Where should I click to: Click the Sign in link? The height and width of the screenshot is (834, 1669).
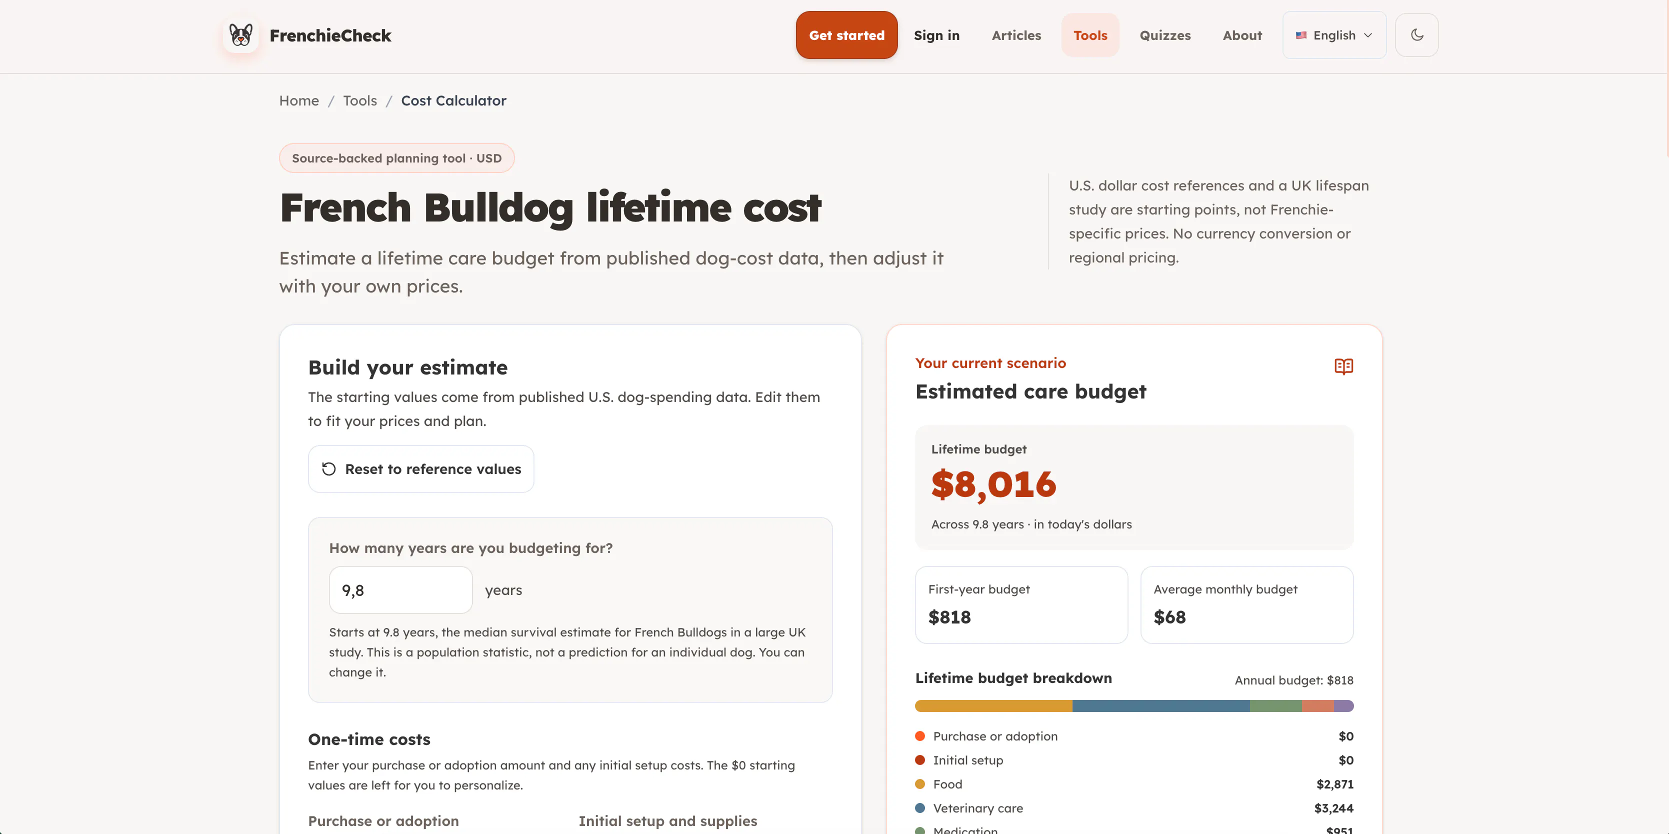936,35
